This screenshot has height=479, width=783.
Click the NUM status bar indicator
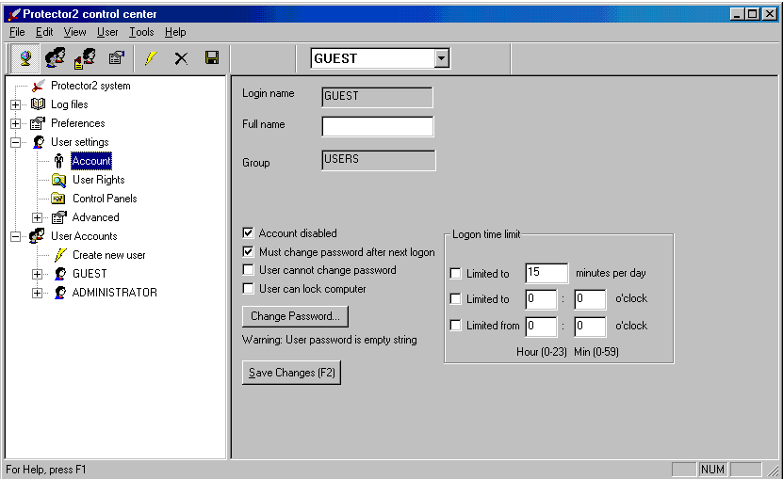pyautogui.click(x=712, y=470)
